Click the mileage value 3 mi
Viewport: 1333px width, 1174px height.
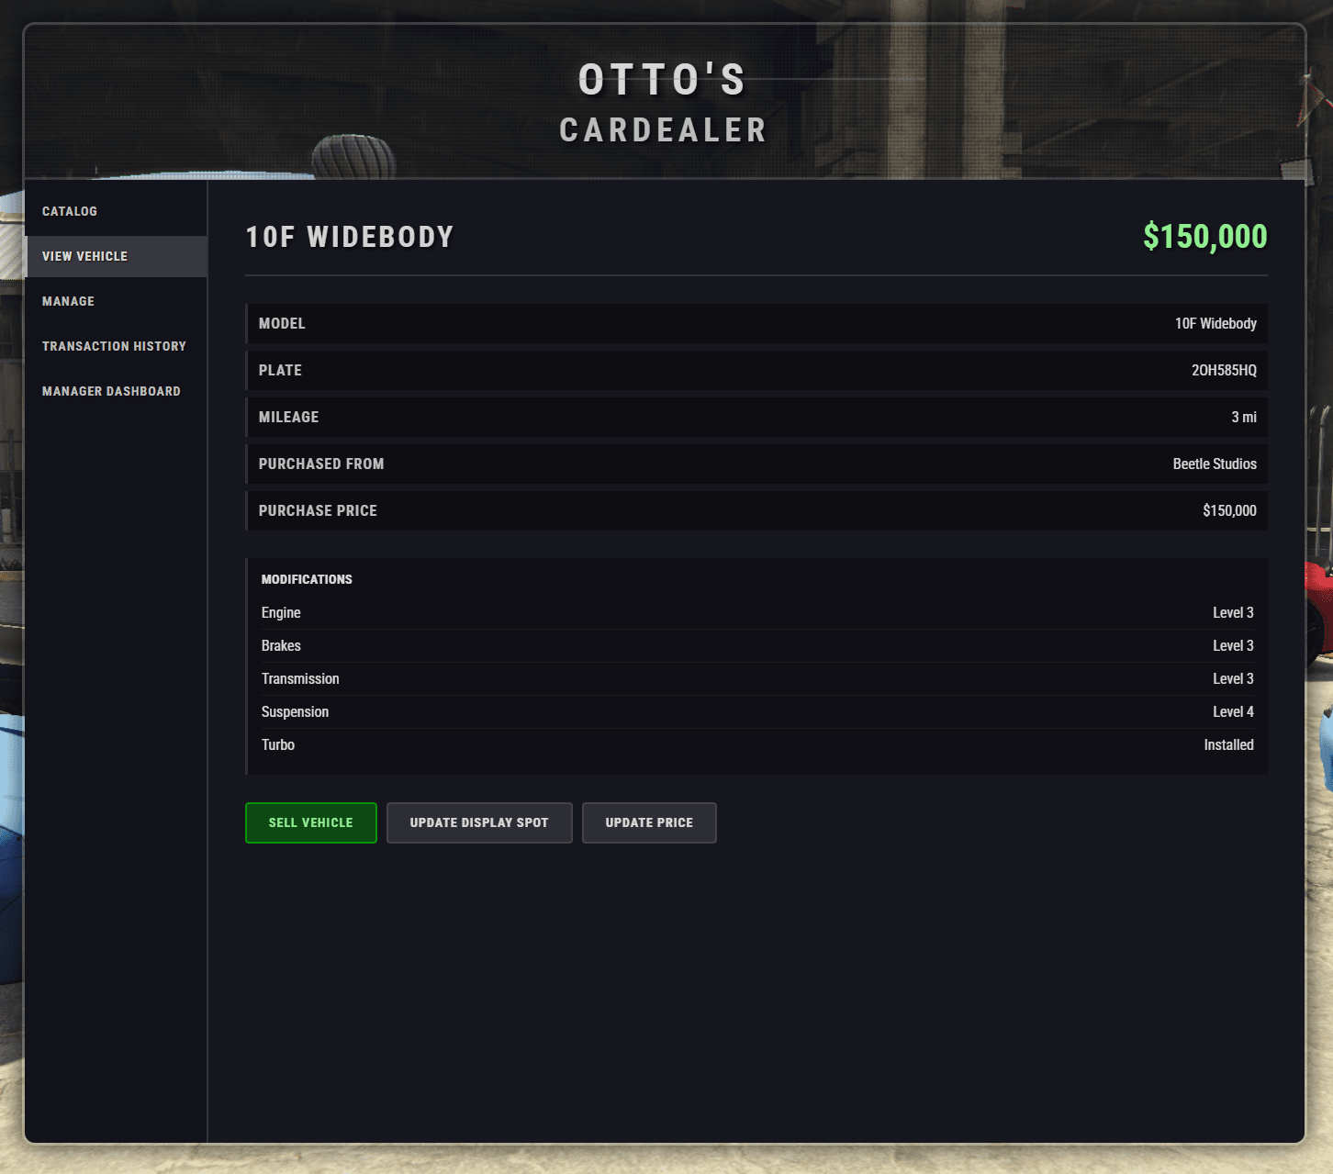point(1244,417)
